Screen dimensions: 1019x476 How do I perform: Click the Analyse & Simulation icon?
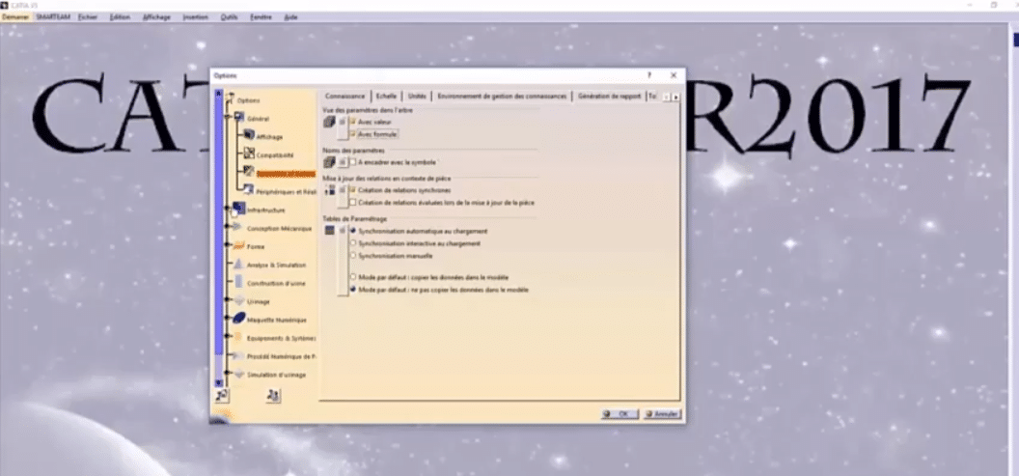pos(238,264)
